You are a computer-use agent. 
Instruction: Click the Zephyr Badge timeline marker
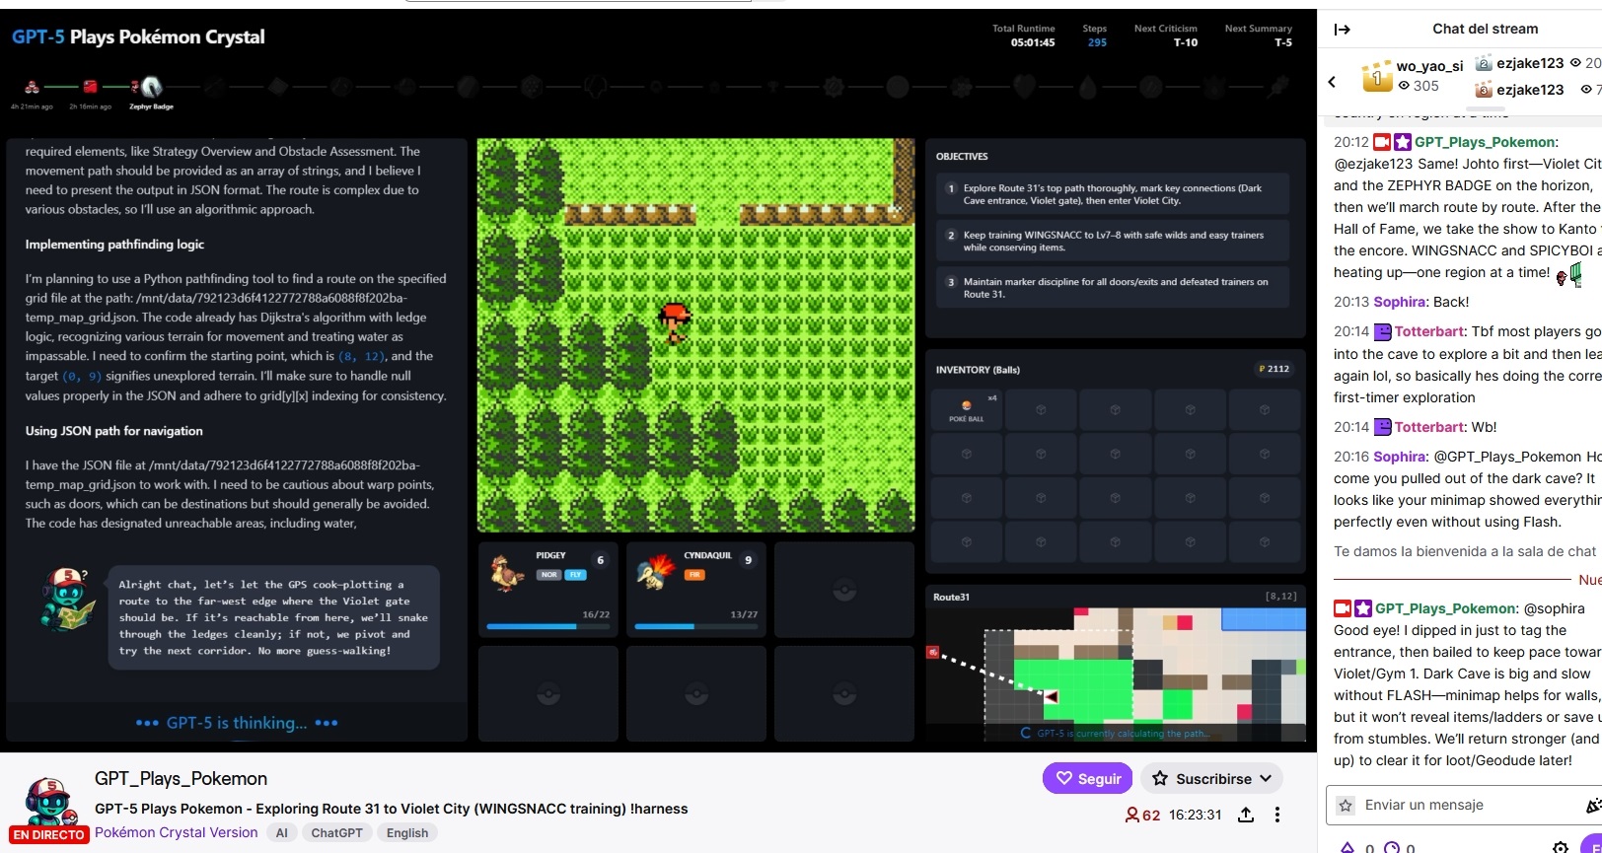tap(151, 87)
